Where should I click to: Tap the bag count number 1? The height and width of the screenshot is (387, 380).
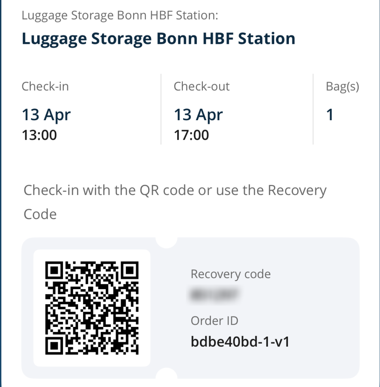pos(330,115)
